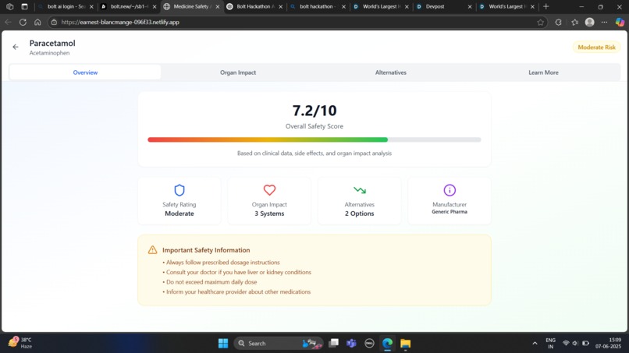
Task: Click the liver or kidney conditions line
Action: click(x=236, y=272)
